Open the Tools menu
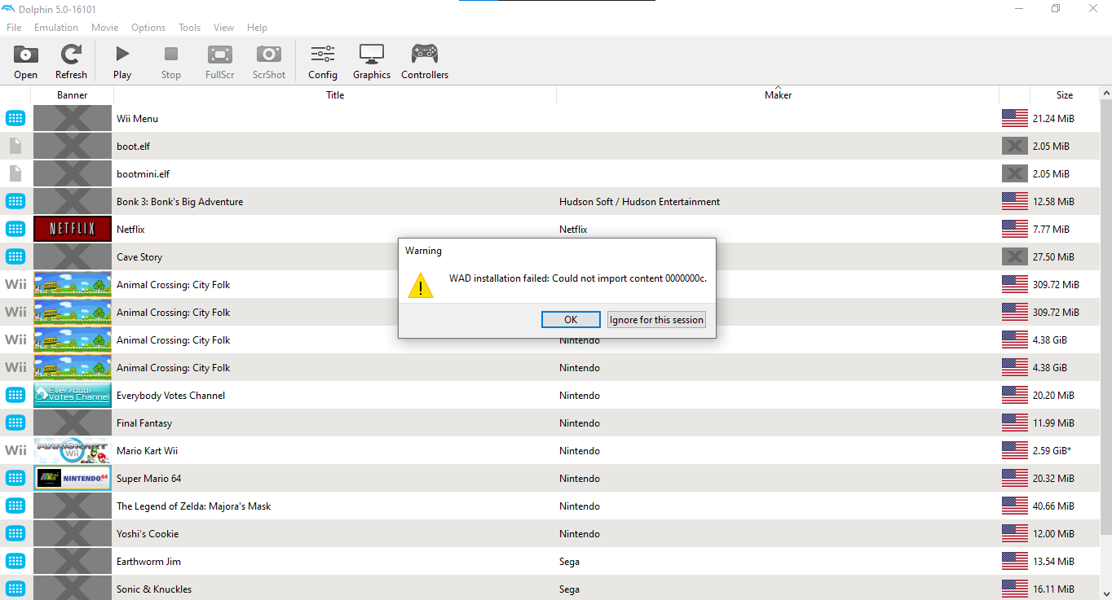Screen dimensions: 1112x600 190,28
